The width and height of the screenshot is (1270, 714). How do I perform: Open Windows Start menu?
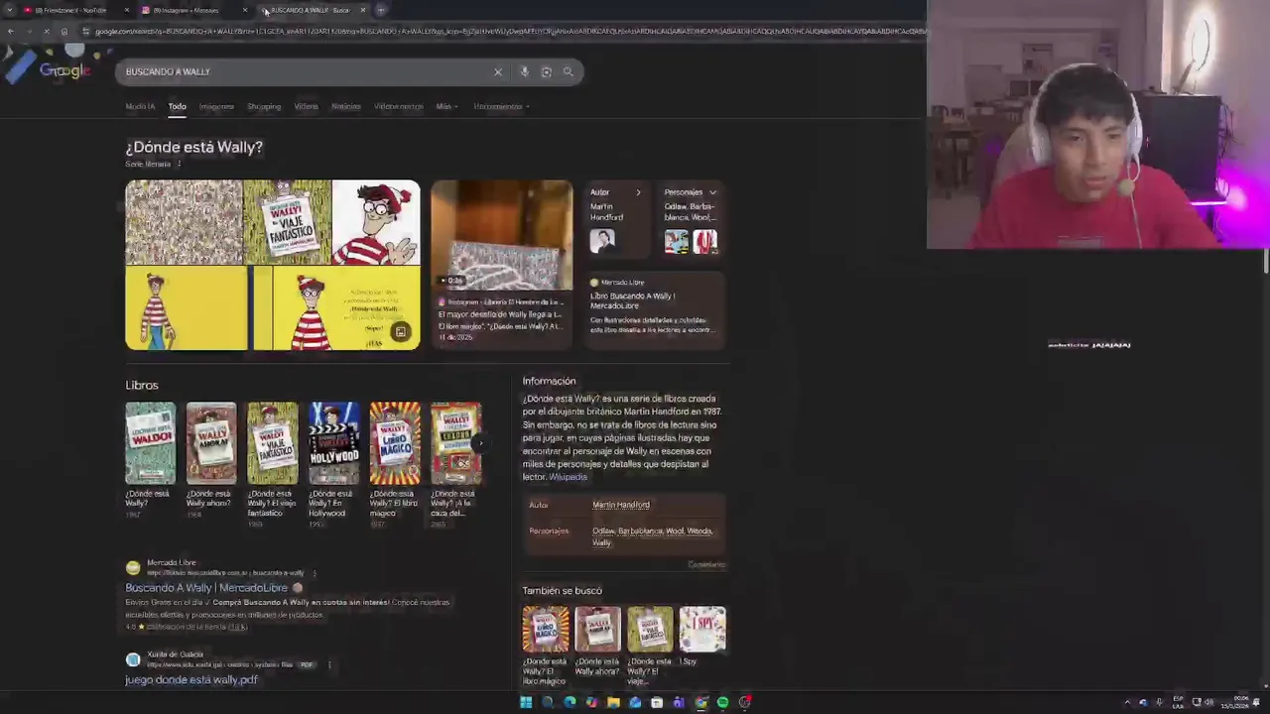pos(526,702)
